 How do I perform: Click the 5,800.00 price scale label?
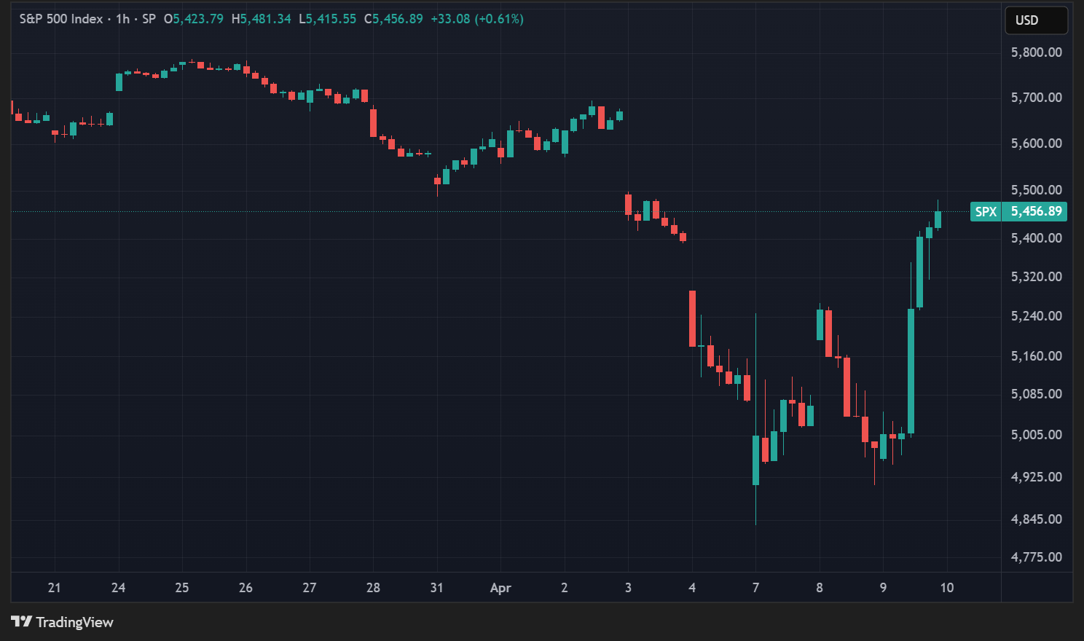[x=1036, y=52]
